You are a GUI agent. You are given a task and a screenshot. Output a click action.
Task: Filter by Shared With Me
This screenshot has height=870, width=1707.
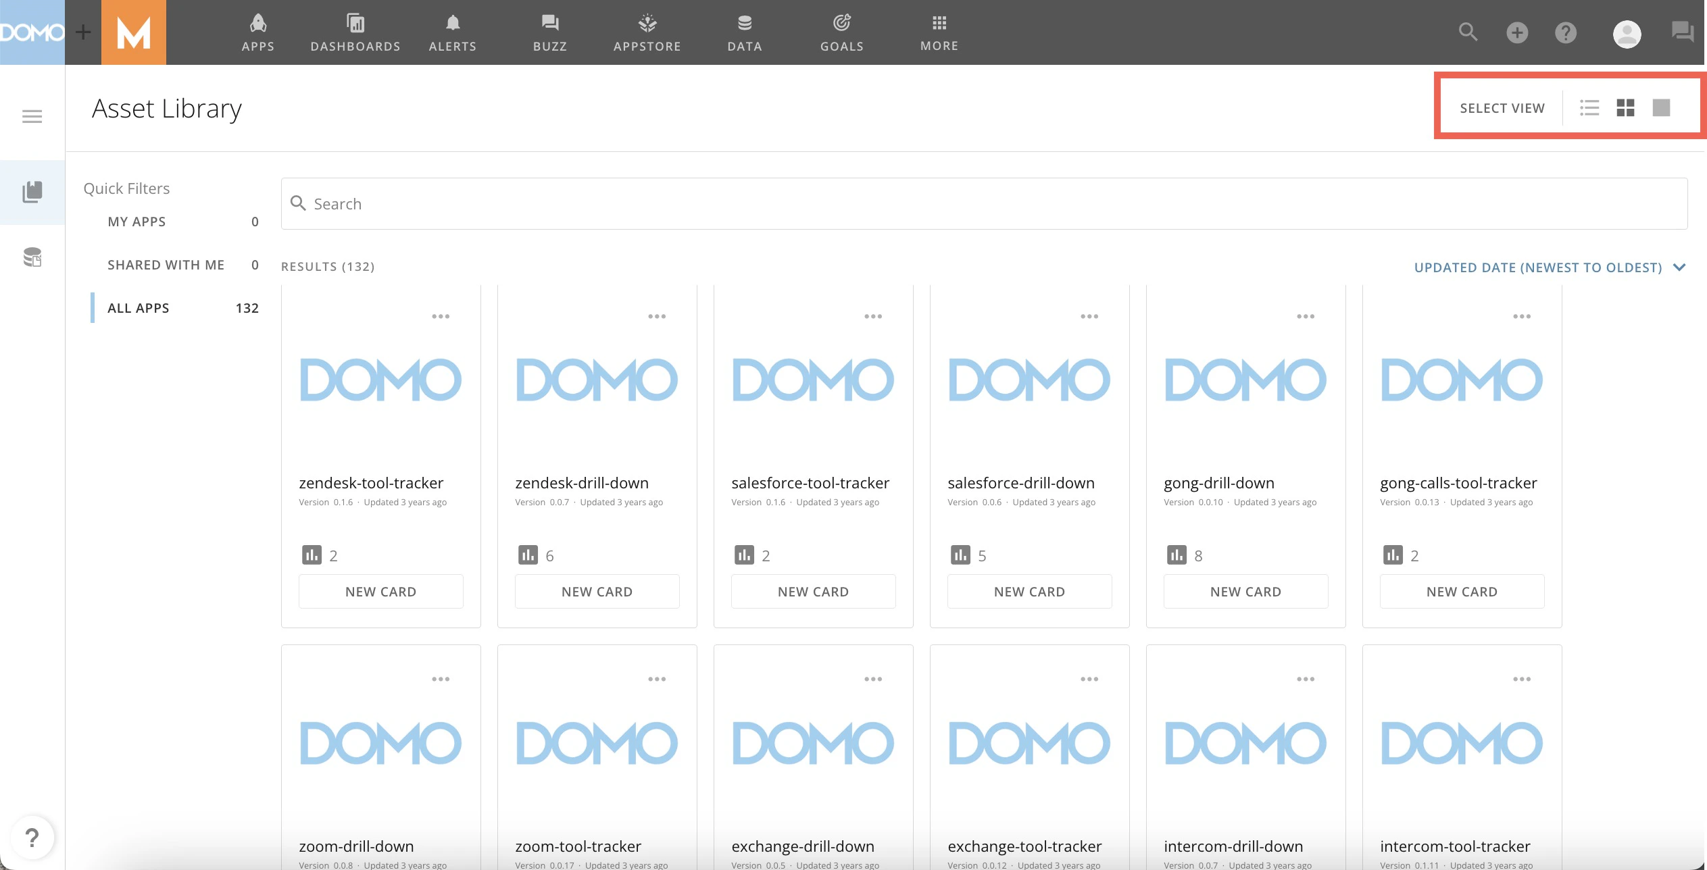coord(182,265)
